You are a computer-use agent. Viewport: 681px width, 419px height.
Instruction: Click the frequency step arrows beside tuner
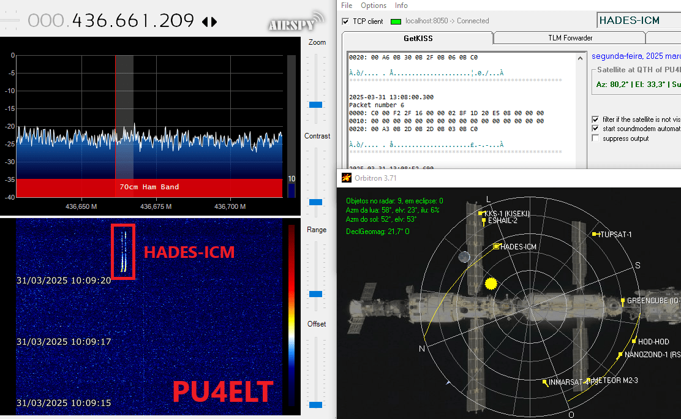coord(209,21)
